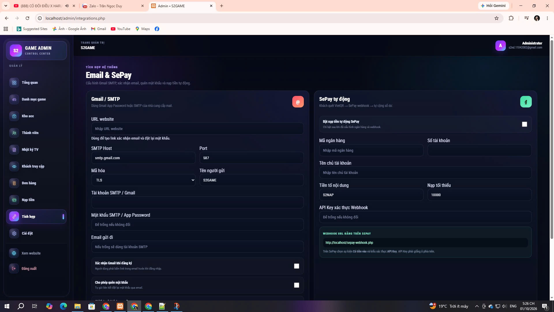
Task: Switch to the CÓ ĐÔI ĐIỀU X HARU tab
Action: click(x=45, y=6)
